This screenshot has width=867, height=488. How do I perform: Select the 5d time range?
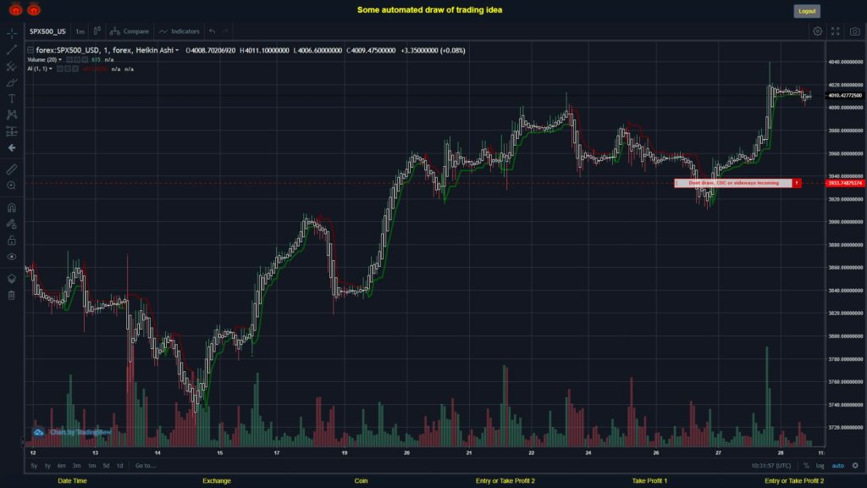tap(106, 466)
